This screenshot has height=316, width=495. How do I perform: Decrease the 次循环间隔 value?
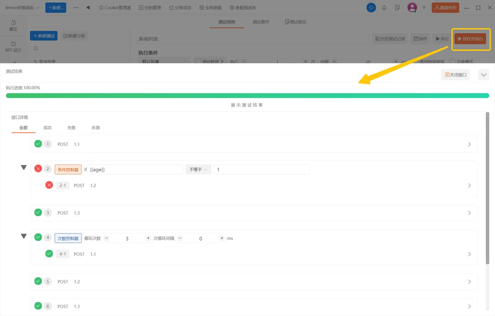pos(180,238)
